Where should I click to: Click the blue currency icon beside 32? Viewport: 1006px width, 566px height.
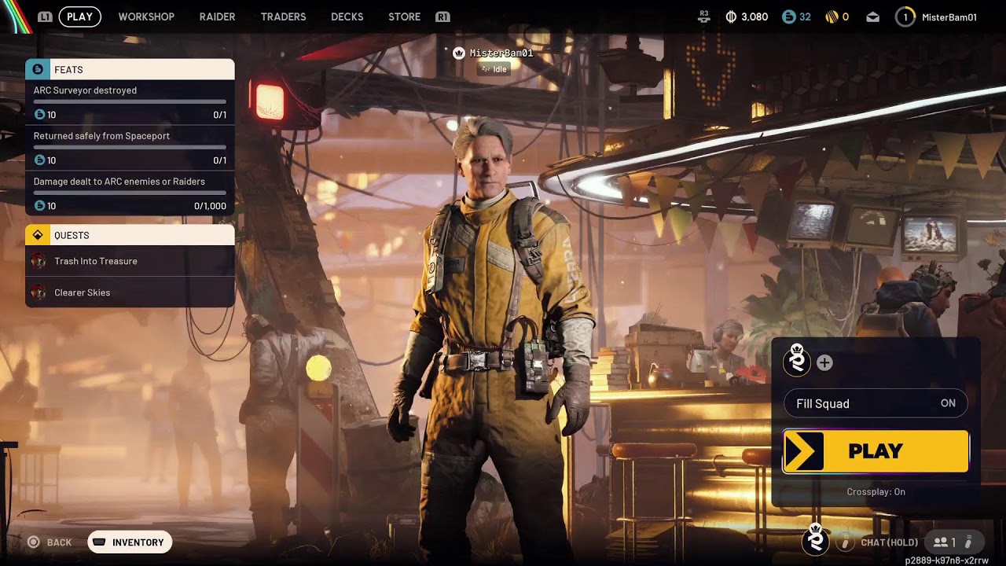click(x=789, y=17)
